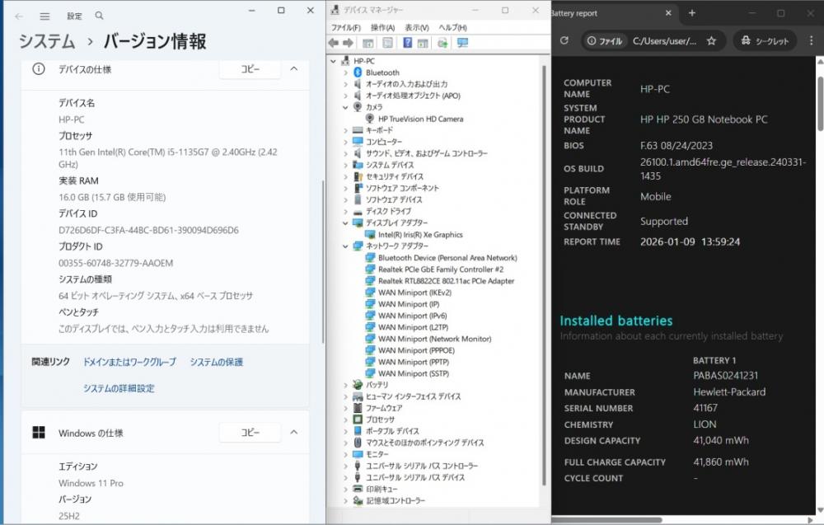824x525 pixels.
Task: Select the Intel Iris Xe Graphics adapter
Action: [x=420, y=235]
